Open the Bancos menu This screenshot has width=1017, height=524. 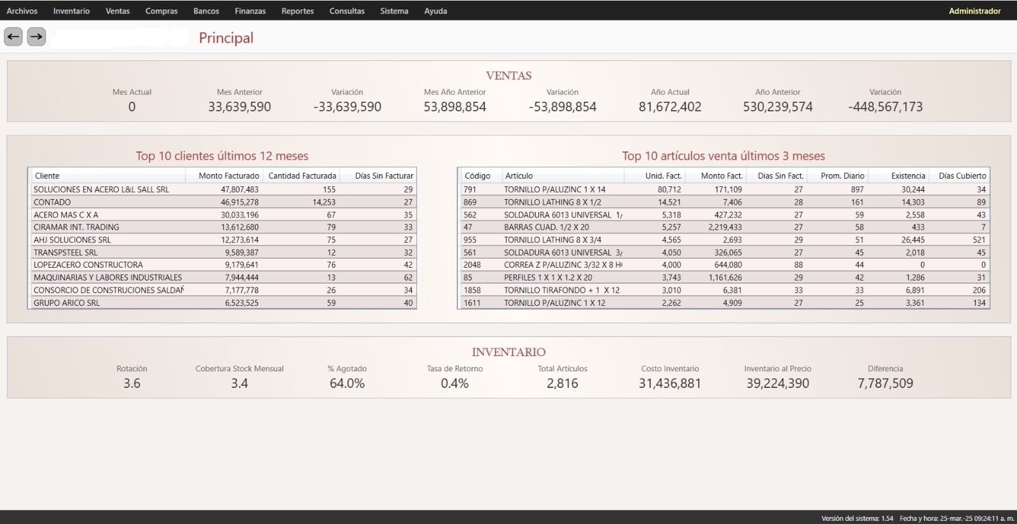click(206, 11)
